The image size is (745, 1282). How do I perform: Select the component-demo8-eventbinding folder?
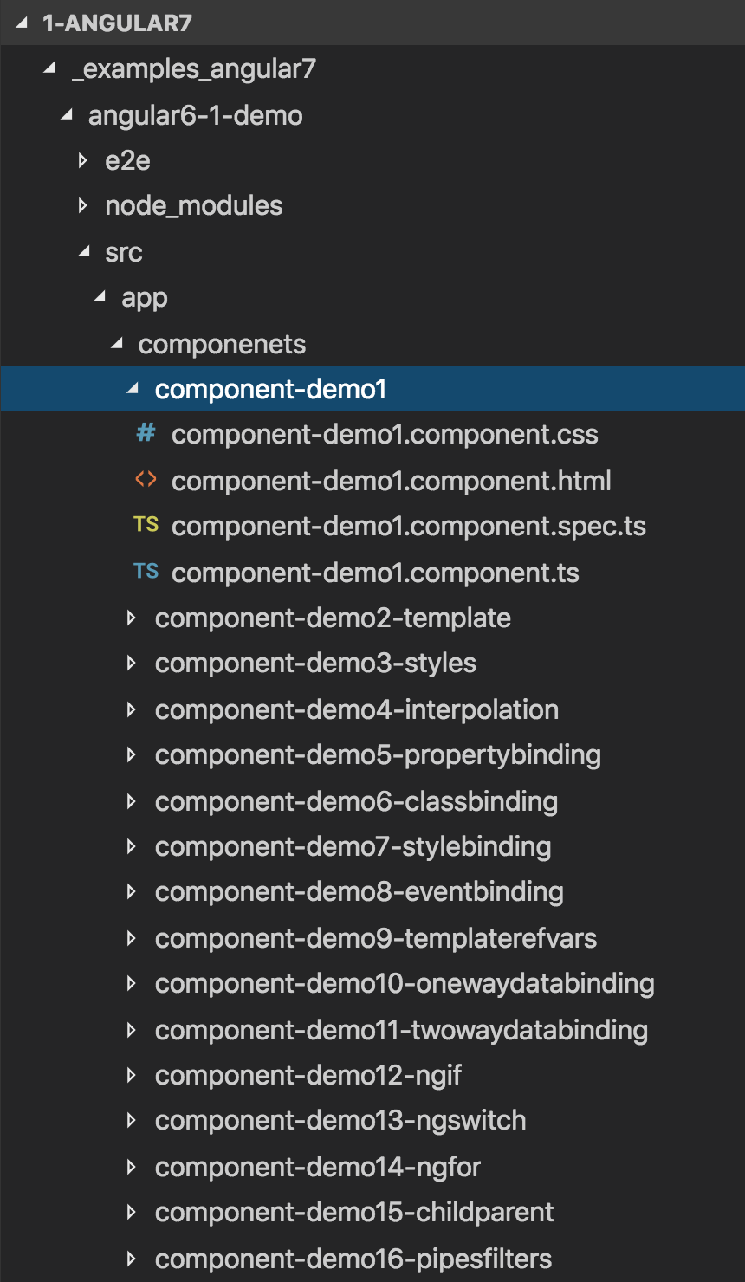(372, 891)
